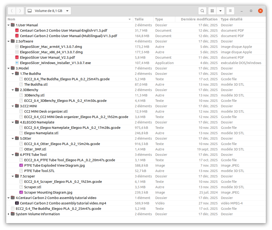Switch to grid view icon
This screenshot has width=272, height=230.
click(x=212, y=11)
